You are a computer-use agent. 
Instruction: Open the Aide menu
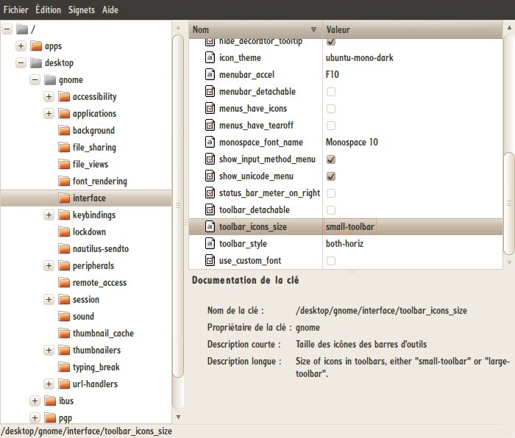[x=110, y=10]
